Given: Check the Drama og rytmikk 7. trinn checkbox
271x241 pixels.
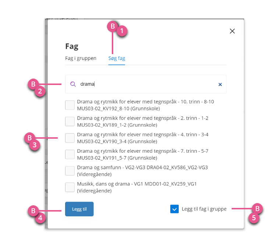Looking at the screenshot, I should click(x=70, y=155).
